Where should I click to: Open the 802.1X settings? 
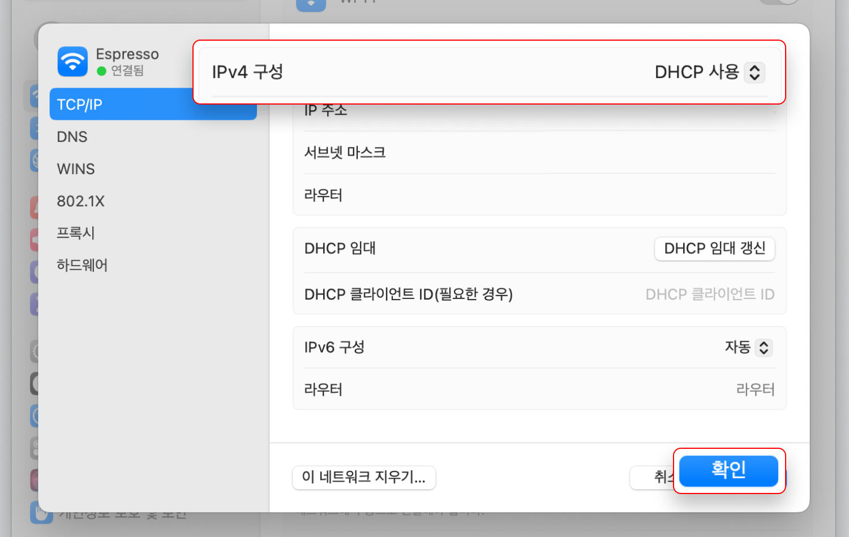pos(81,201)
